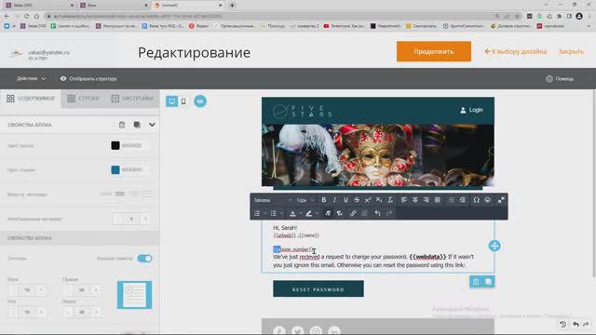Open the numbered list style arrow
The height and width of the screenshot is (335, 596).
click(x=264, y=213)
